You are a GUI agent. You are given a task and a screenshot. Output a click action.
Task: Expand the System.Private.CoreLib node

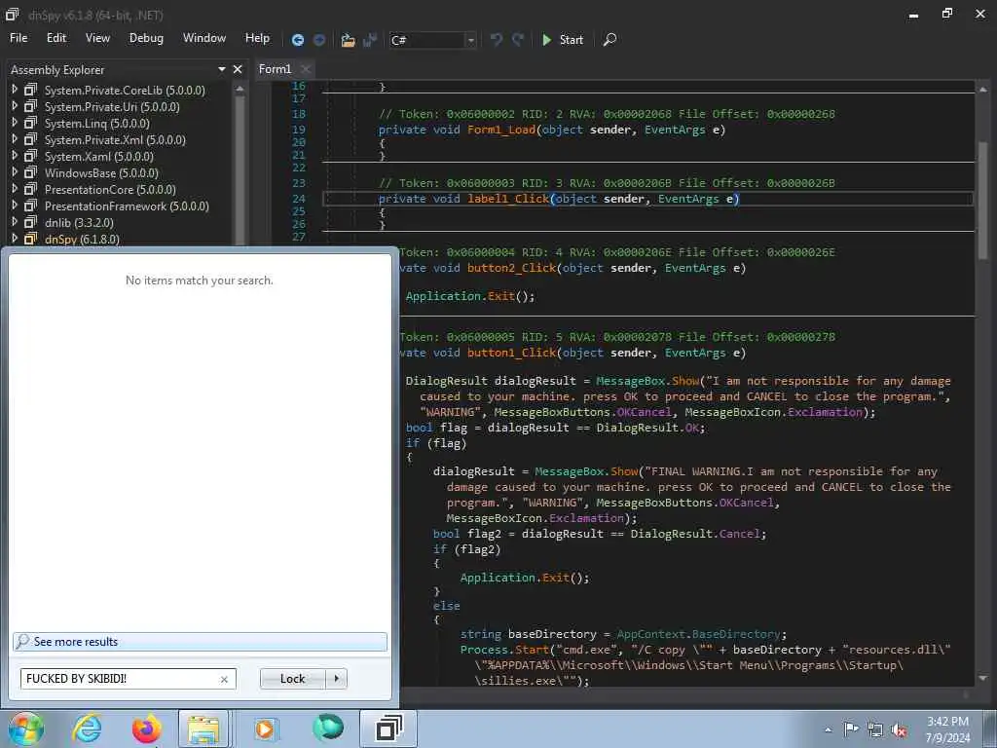pos(15,90)
